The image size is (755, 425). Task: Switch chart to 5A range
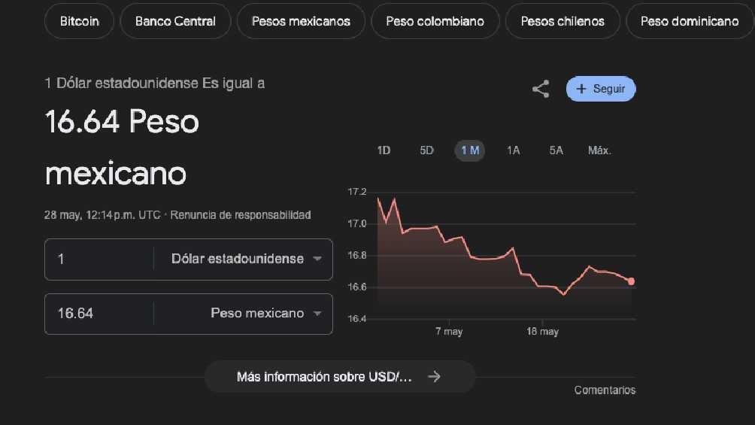pos(556,150)
